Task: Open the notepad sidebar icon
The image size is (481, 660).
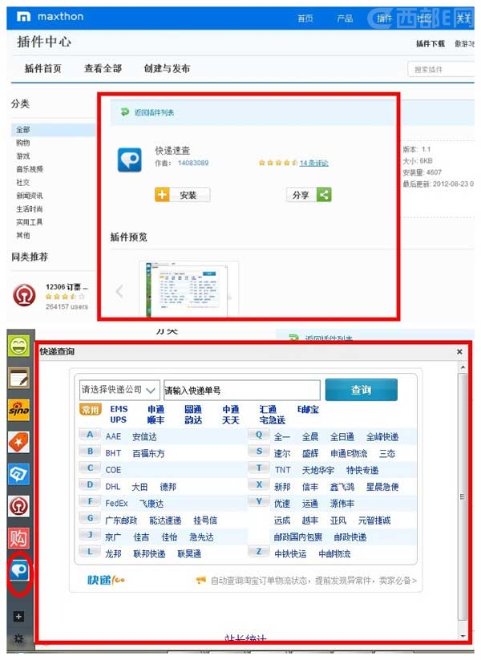Action: 19,379
